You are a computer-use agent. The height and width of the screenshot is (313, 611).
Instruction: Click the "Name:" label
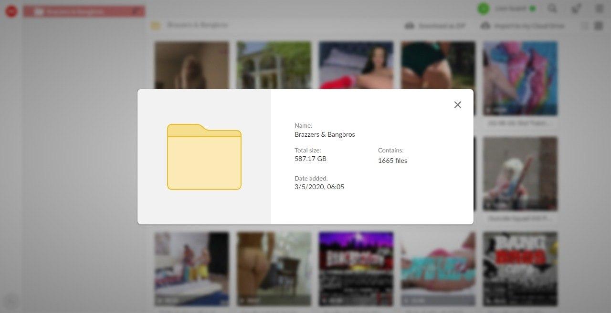[303, 126]
